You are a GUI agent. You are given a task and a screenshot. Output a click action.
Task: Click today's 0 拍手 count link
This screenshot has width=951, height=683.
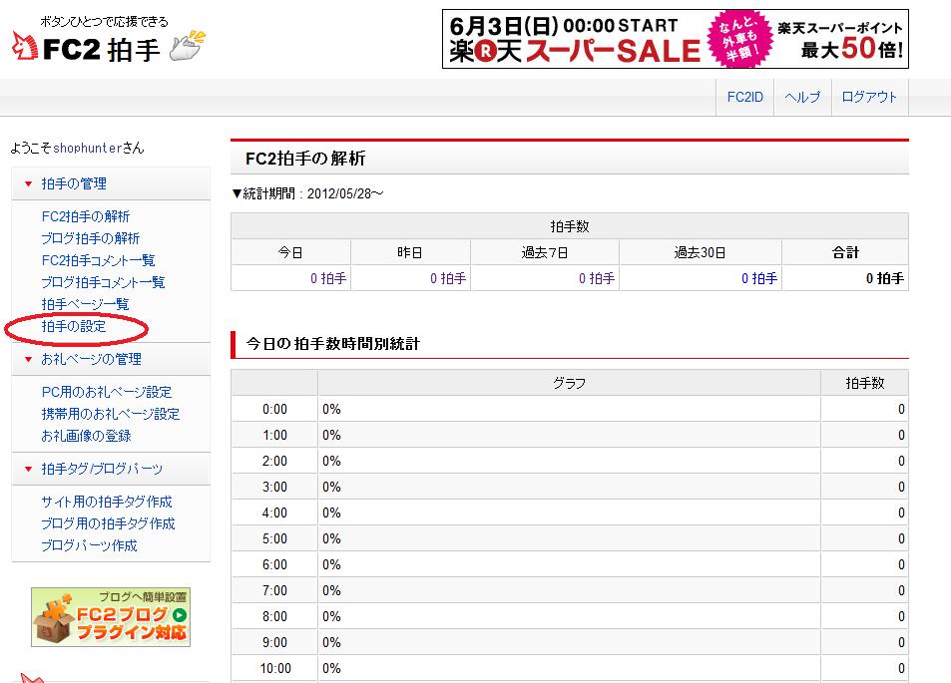(x=328, y=278)
